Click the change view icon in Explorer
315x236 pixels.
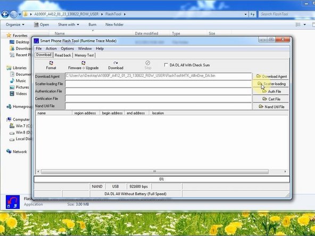pos(298,24)
